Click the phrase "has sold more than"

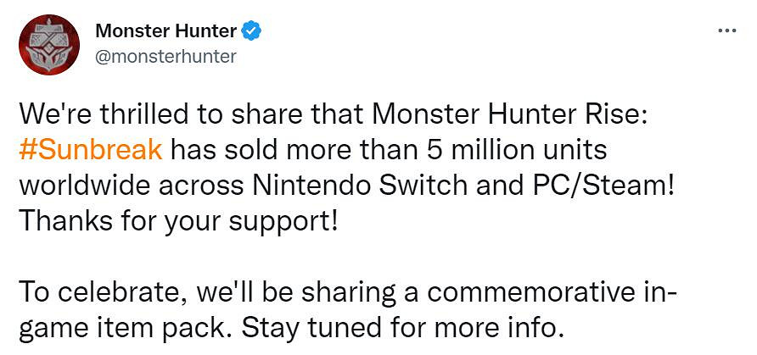pyautogui.click(x=278, y=148)
